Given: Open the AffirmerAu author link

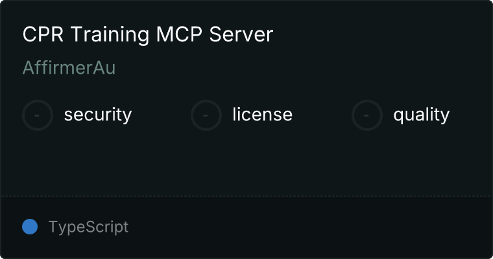Looking at the screenshot, I should tap(69, 67).
